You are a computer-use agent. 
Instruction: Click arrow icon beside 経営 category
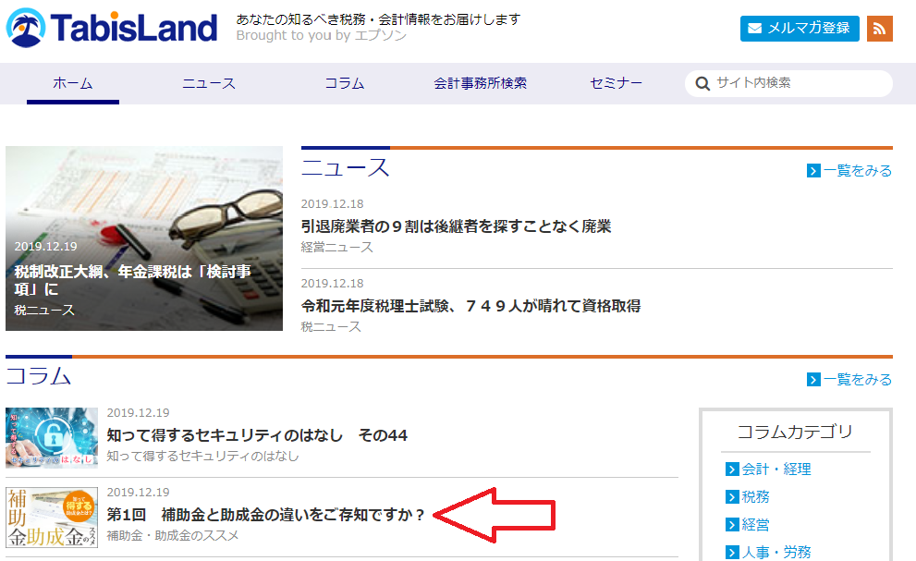(x=732, y=525)
